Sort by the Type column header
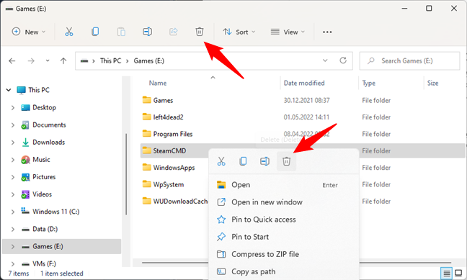 click(369, 83)
